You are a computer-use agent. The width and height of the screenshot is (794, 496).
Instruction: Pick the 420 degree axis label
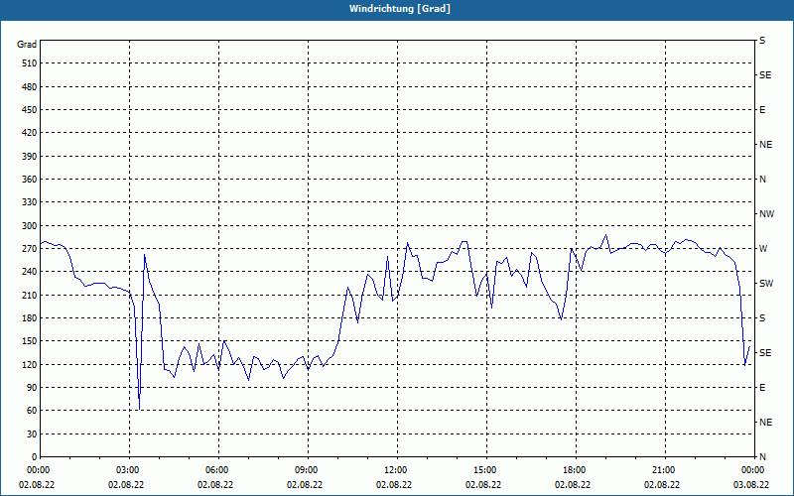[x=30, y=133]
